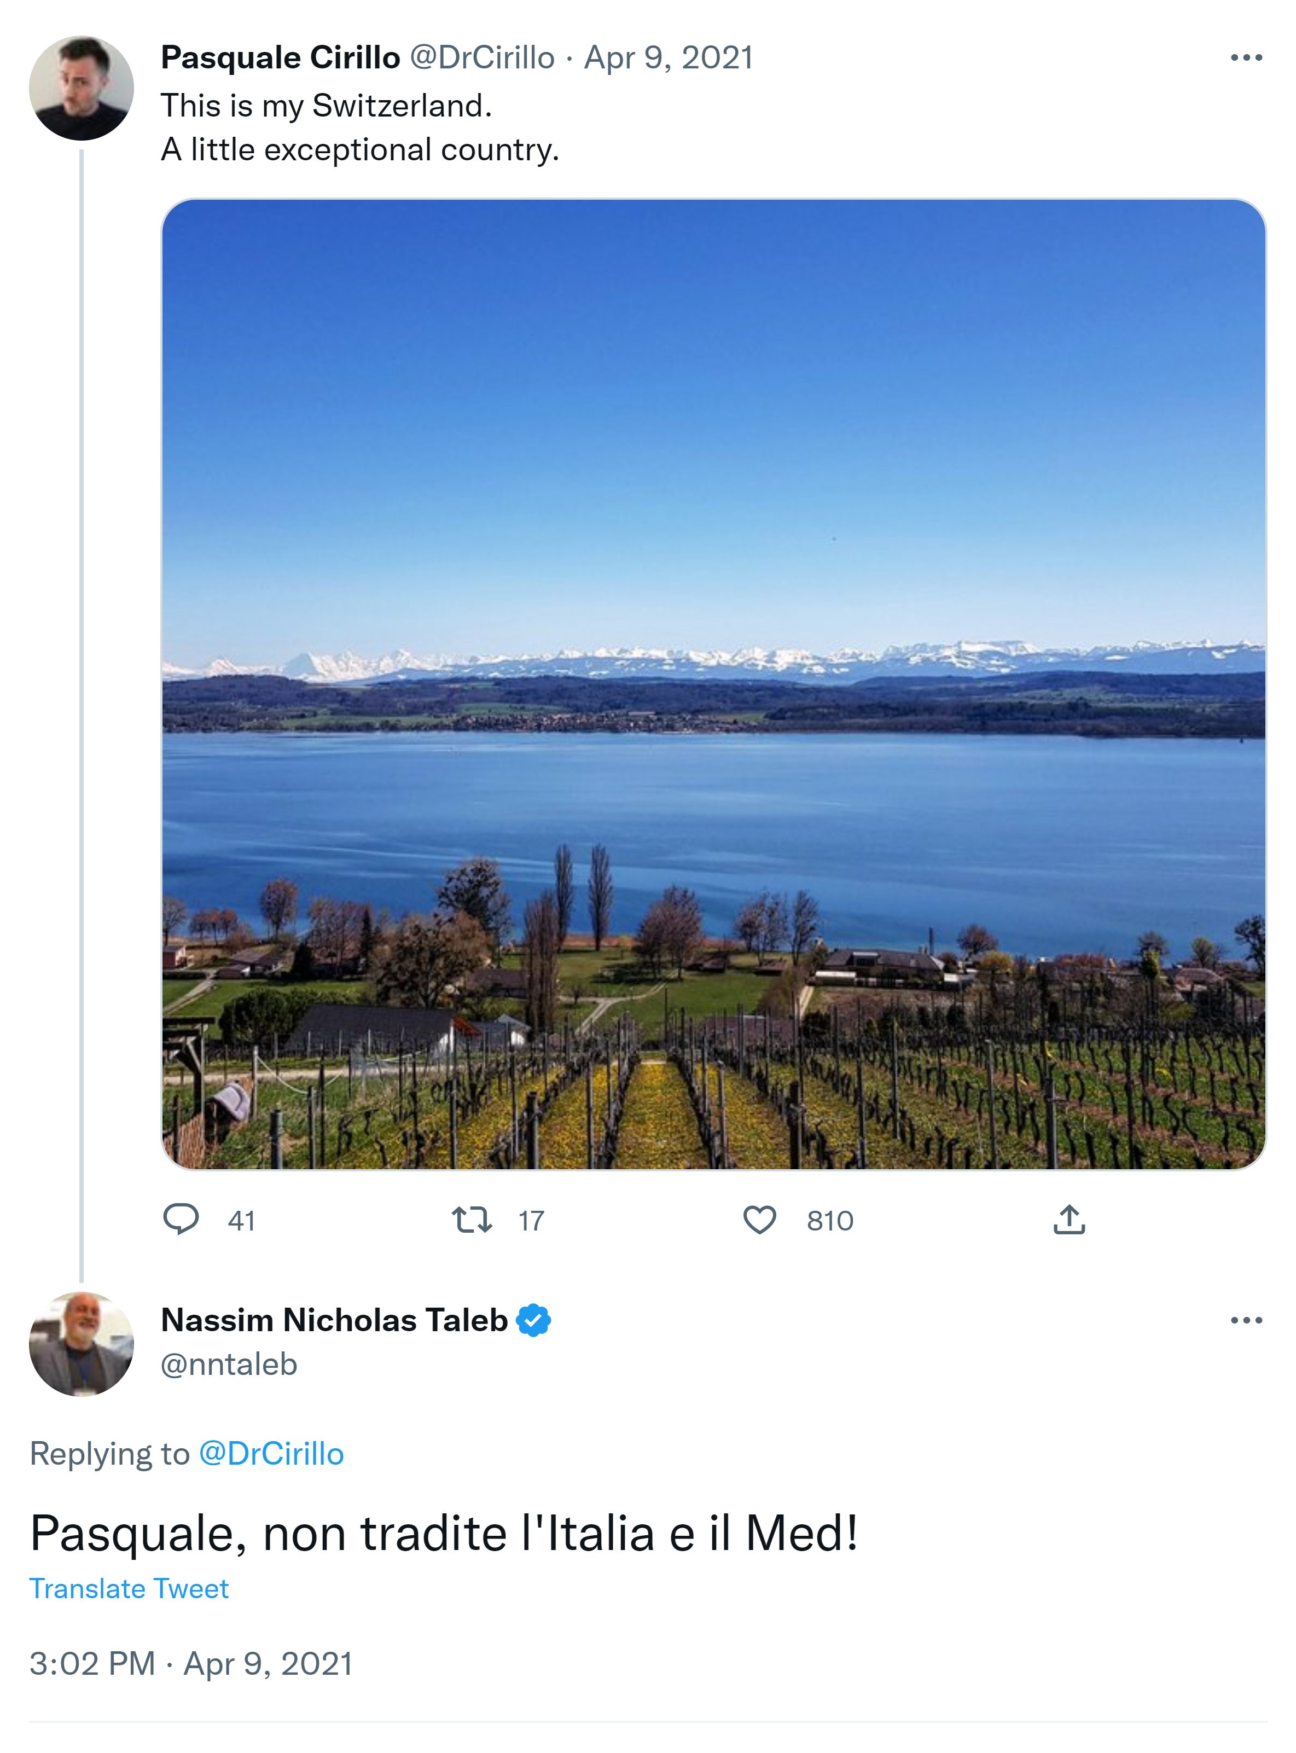Click the @DrCirillo mention in reply line
This screenshot has height=1753, width=1296.
[271, 1453]
